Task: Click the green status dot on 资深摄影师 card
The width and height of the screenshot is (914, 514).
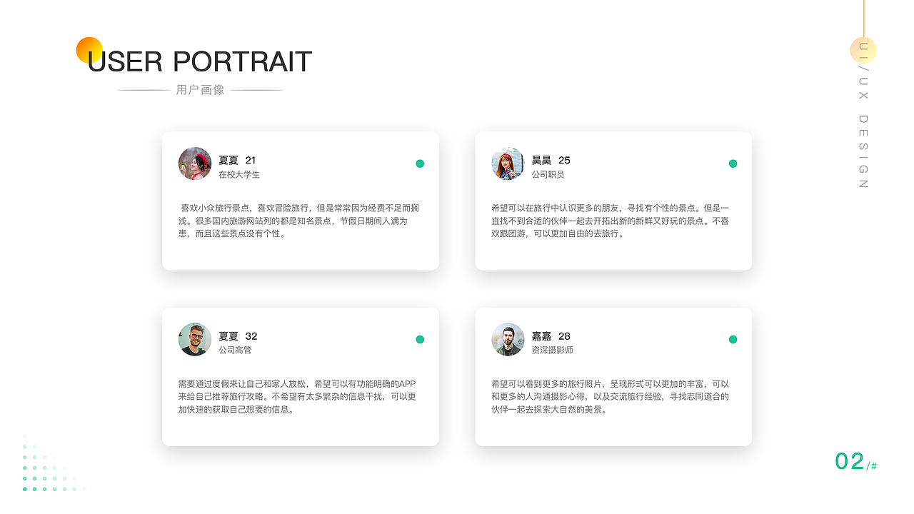Action: pos(733,339)
